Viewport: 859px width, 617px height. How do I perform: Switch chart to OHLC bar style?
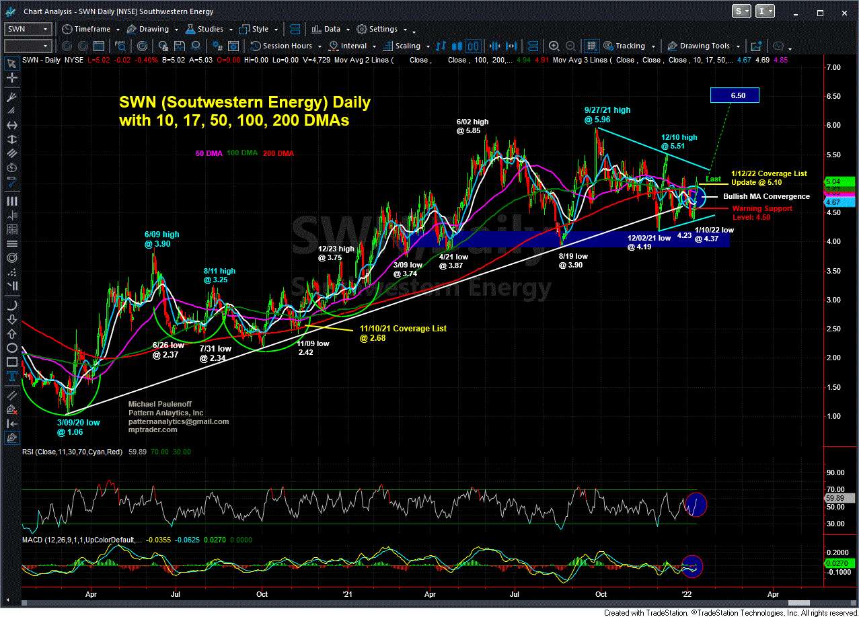click(441, 46)
